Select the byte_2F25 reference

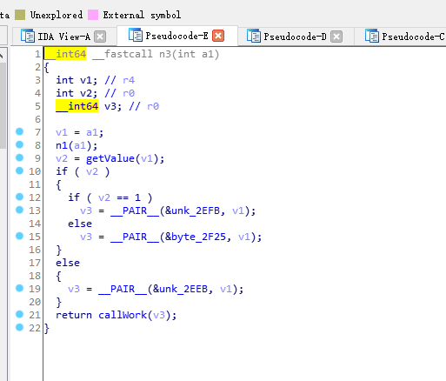[198, 237]
